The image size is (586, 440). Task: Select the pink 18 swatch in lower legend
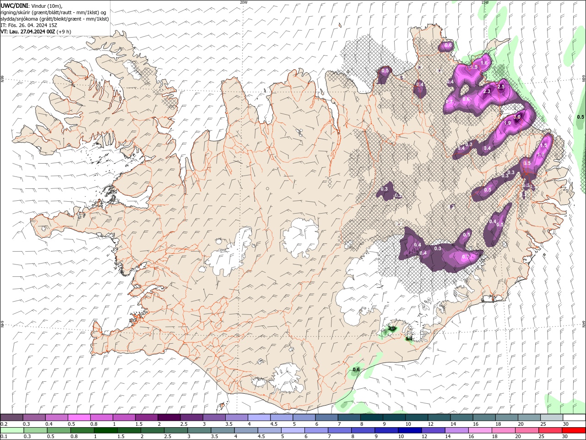click(x=503, y=430)
